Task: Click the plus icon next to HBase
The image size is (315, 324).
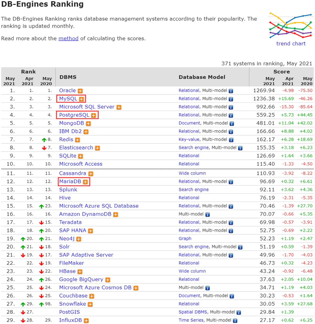Action: pos(80,272)
